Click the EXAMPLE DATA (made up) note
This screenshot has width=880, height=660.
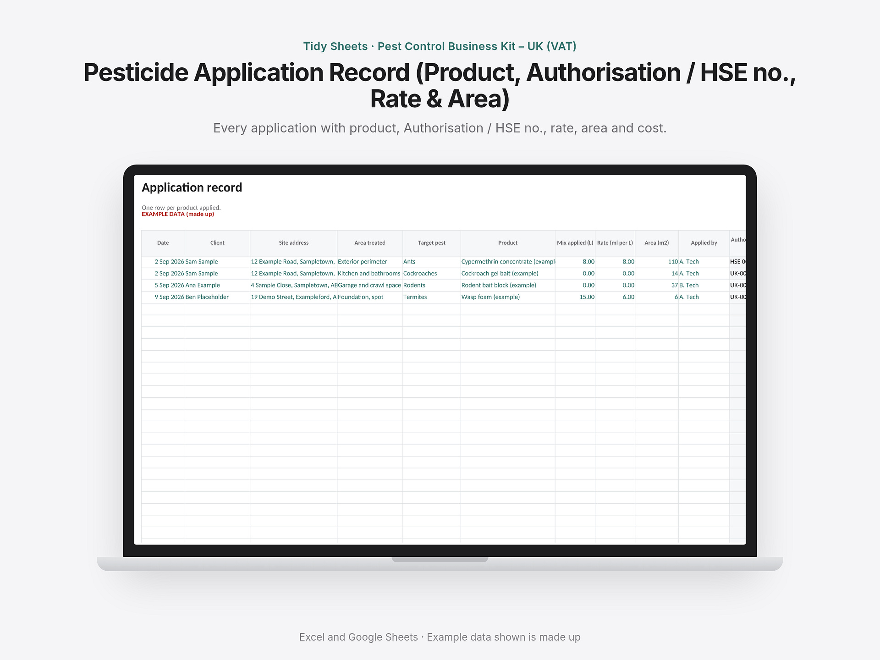click(178, 214)
